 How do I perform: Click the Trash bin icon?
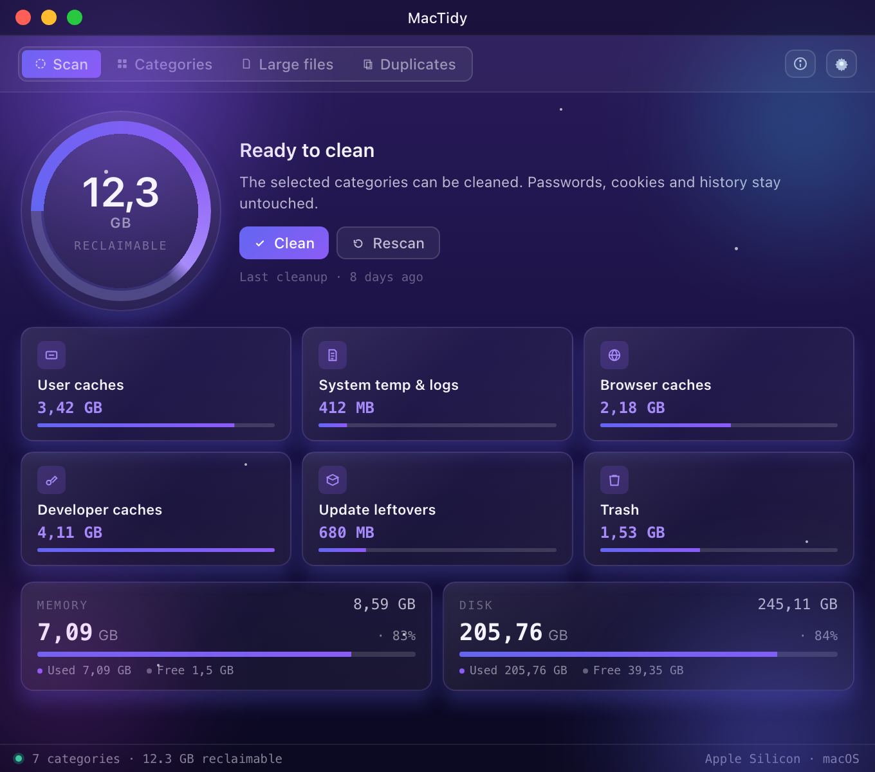coord(614,480)
